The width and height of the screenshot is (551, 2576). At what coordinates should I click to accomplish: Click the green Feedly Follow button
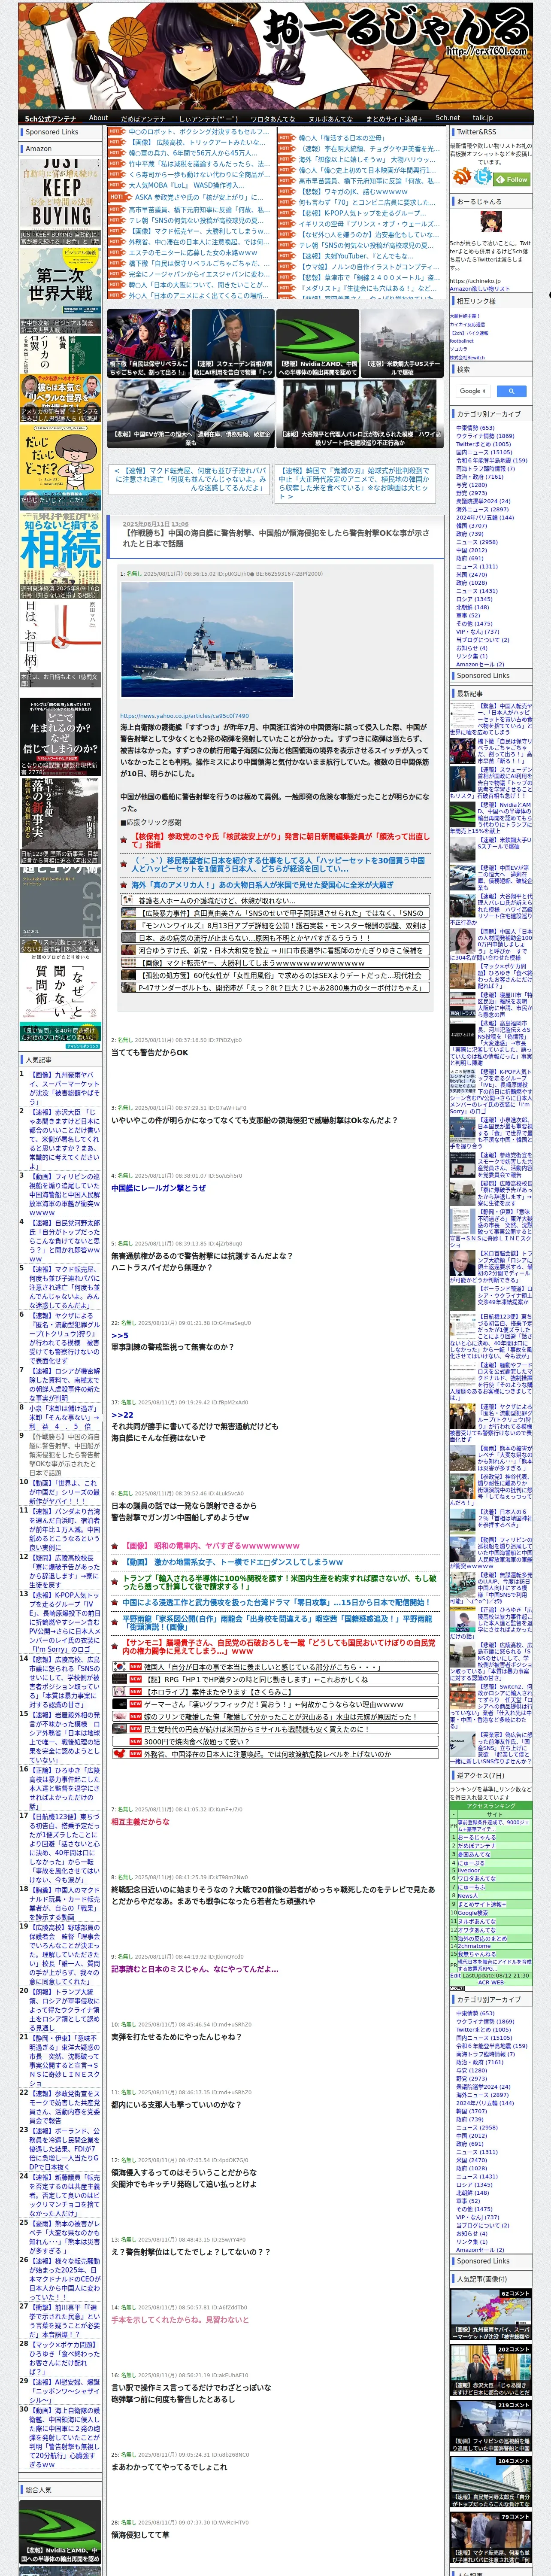513,180
